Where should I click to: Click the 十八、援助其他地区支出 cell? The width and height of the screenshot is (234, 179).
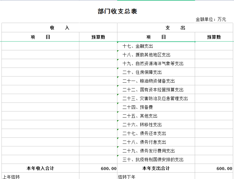146,55
